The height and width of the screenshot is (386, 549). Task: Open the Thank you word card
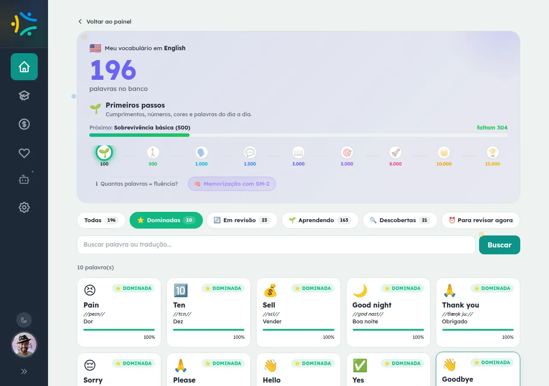point(478,312)
